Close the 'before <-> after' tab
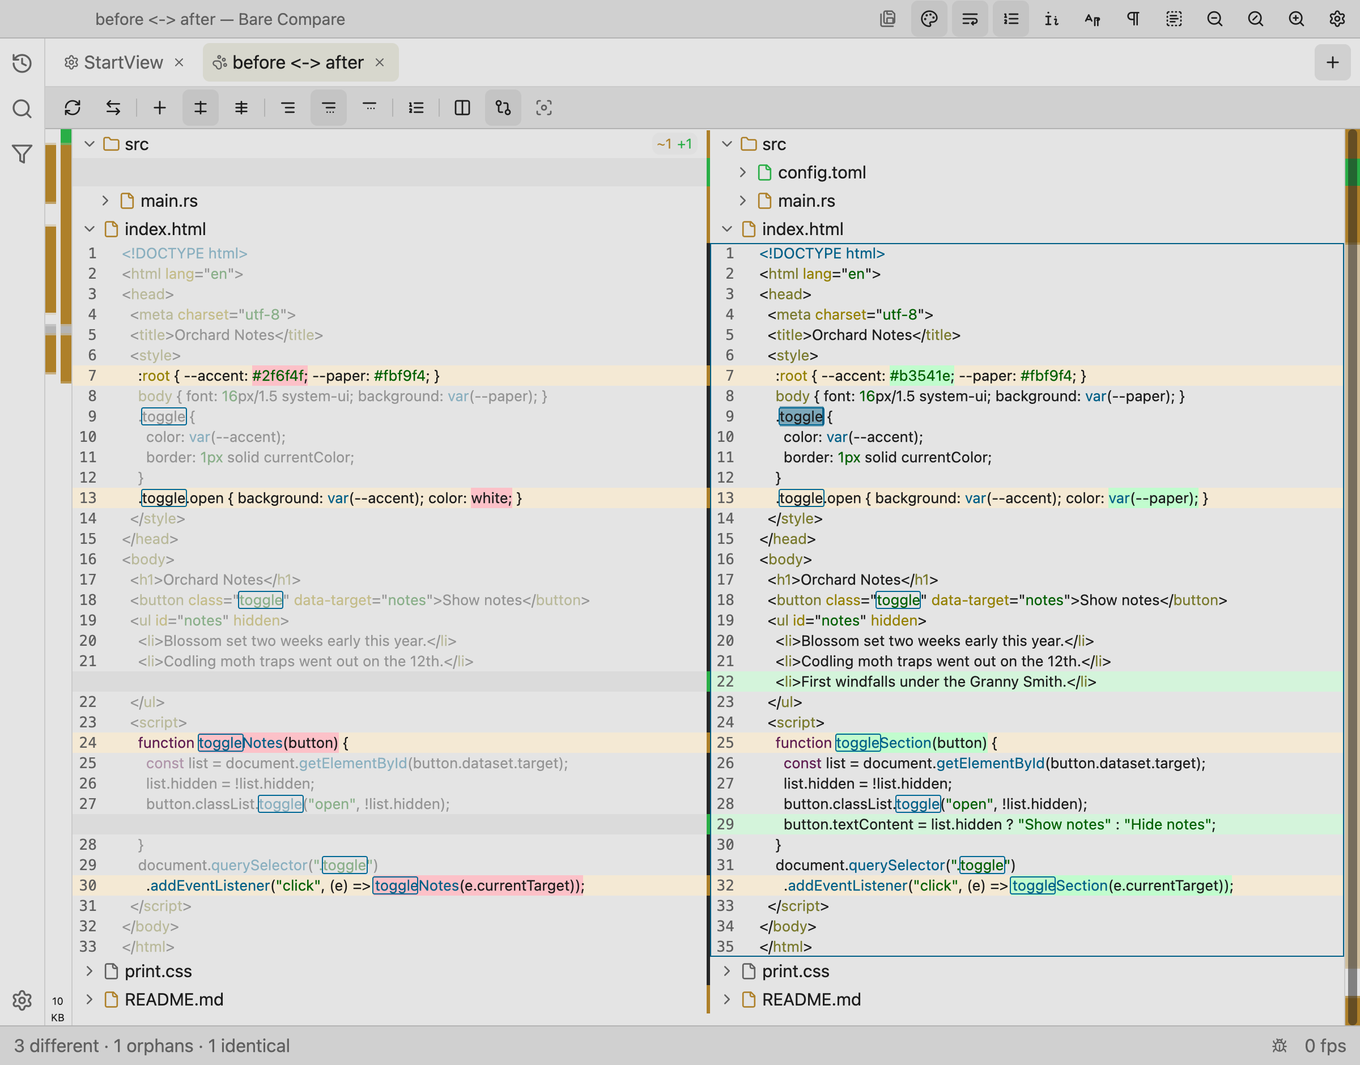The width and height of the screenshot is (1360, 1065). [x=379, y=62]
